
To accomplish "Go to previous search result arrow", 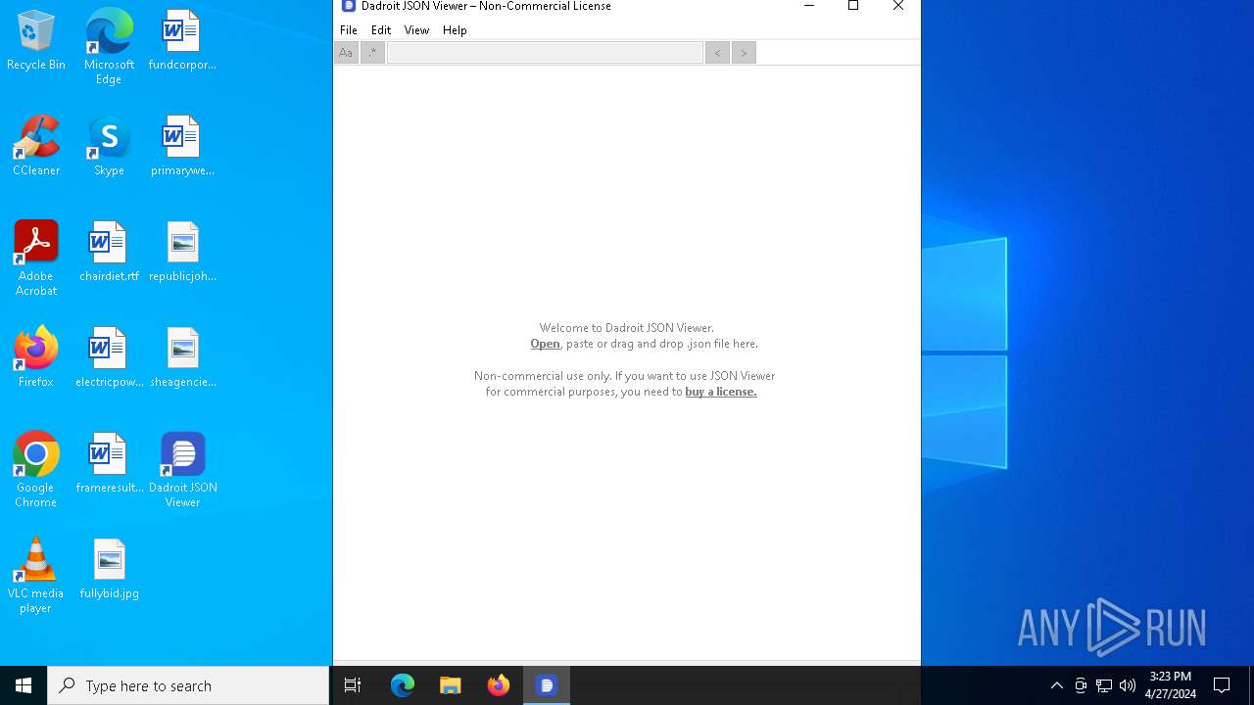I will pos(718,53).
